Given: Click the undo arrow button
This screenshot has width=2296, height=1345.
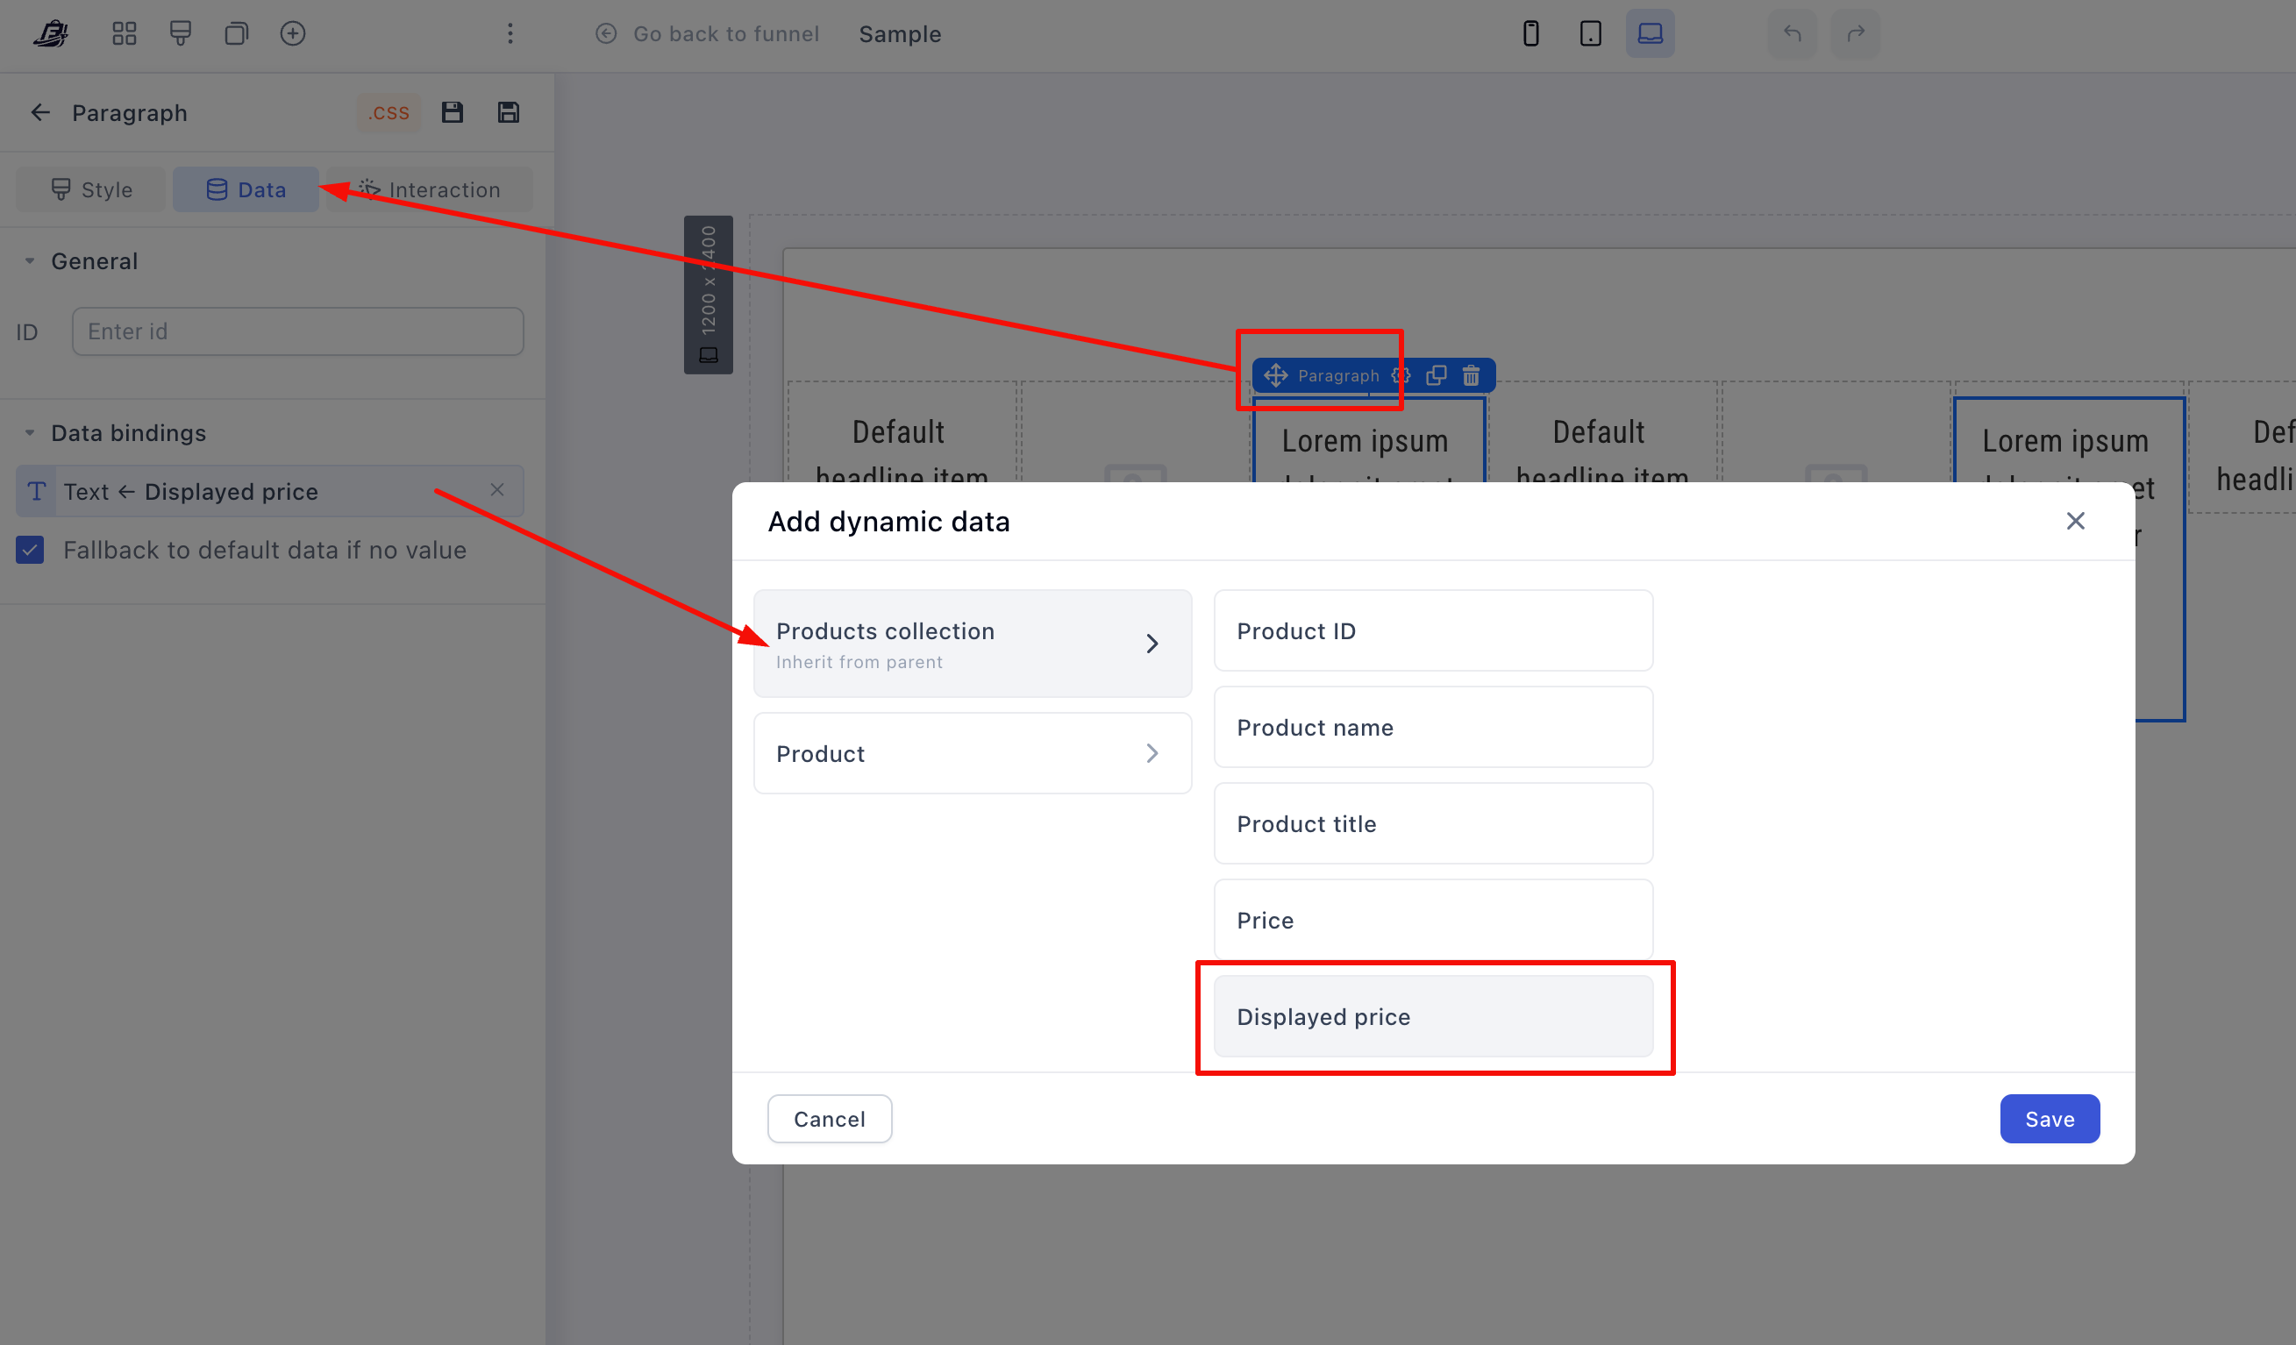Looking at the screenshot, I should [1792, 33].
